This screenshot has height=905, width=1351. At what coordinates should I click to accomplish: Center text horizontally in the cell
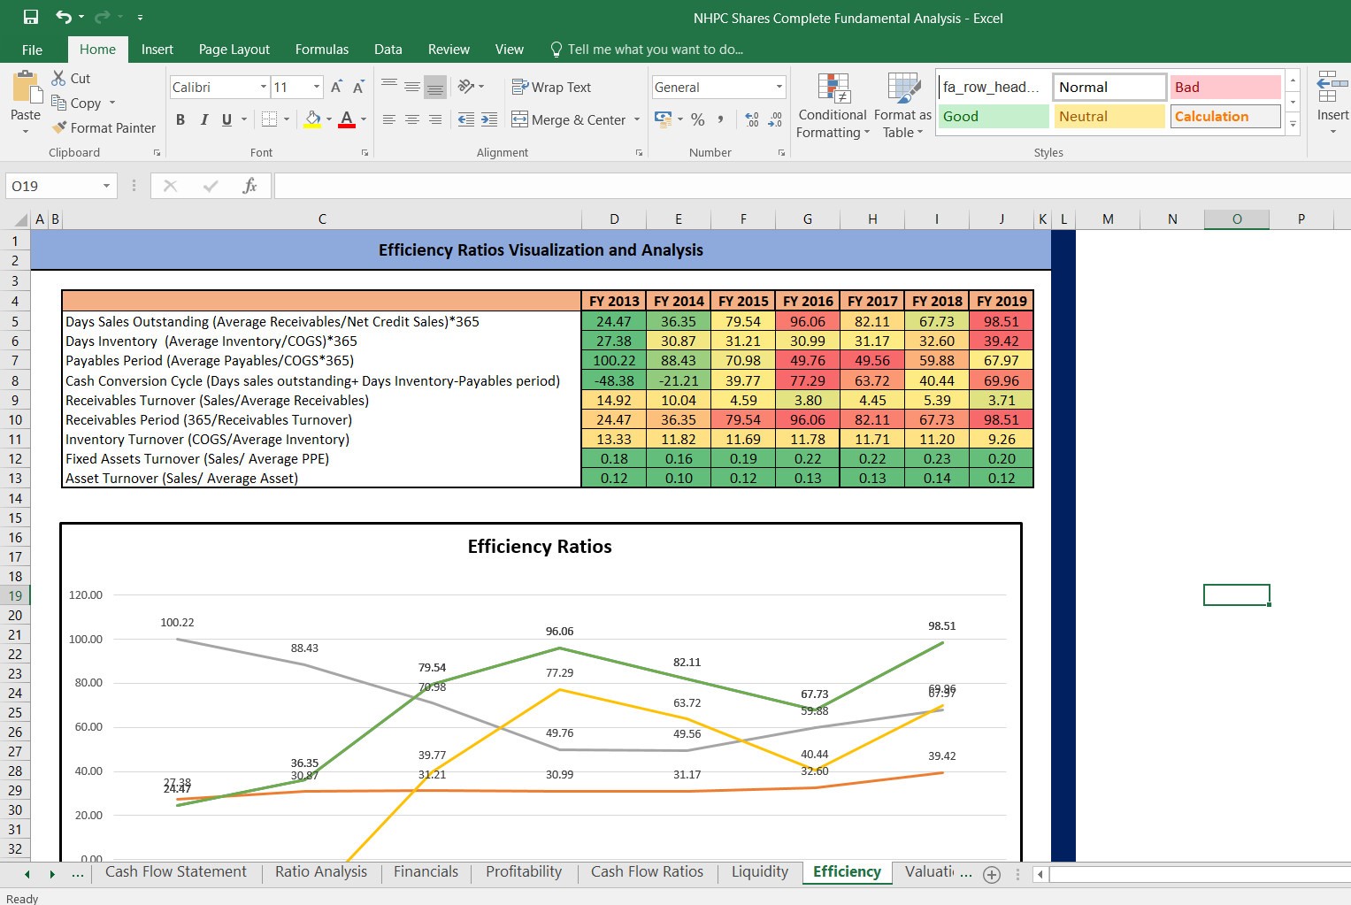point(412,119)
